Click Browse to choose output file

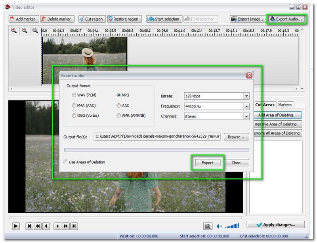coord(236,137)
